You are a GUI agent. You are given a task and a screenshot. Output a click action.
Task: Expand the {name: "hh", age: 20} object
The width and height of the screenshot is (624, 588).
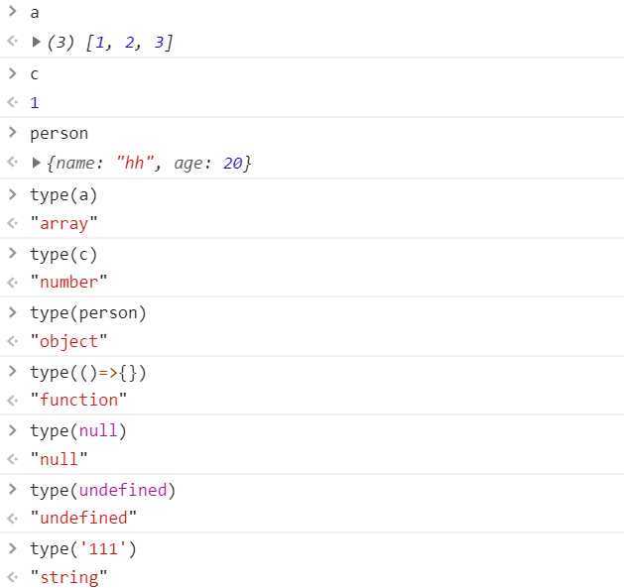[x=37, y=163]
